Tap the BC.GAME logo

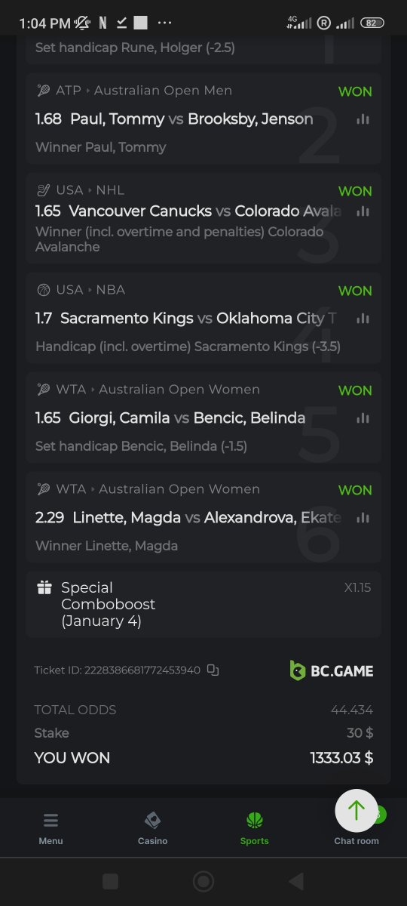tap(332, 670)
